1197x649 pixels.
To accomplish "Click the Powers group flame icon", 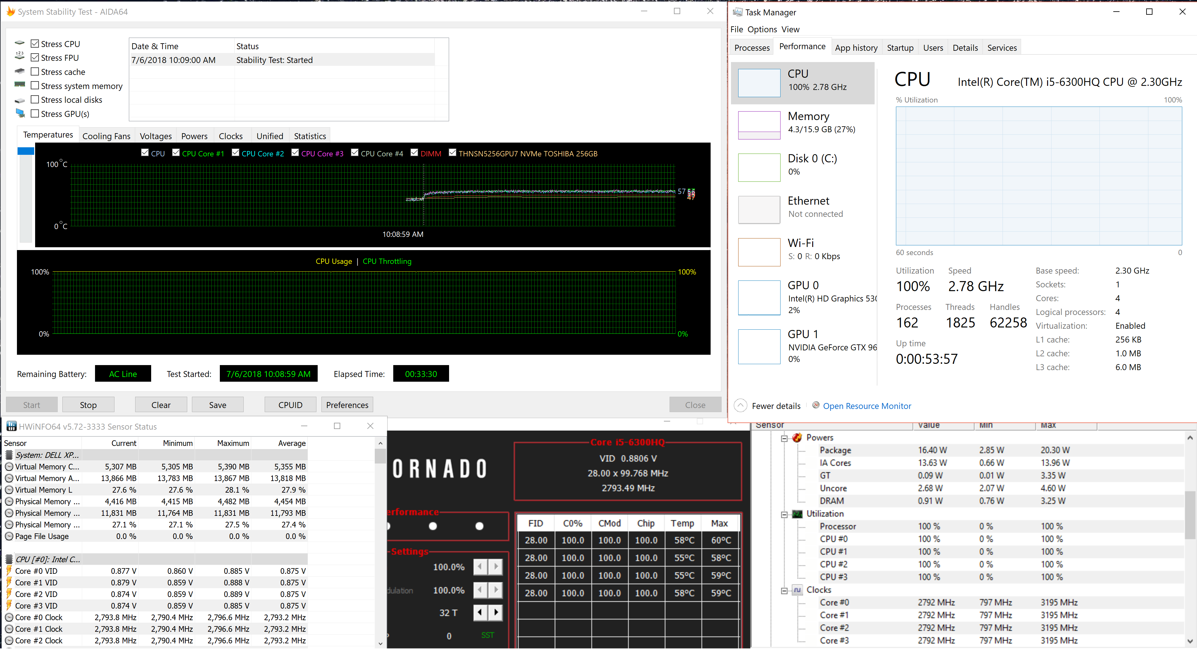I will click(797, 438).
